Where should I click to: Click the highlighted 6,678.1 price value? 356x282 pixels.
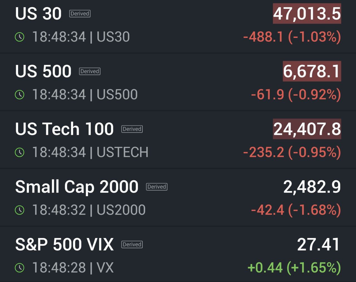click(x=311, y=71)
